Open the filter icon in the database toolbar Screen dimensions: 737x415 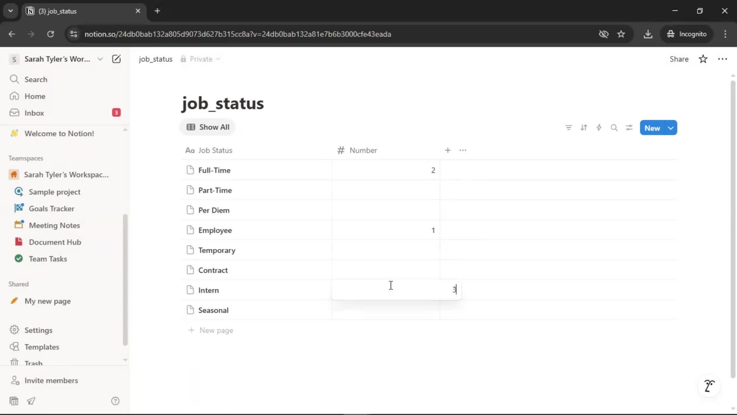[568, 128]
